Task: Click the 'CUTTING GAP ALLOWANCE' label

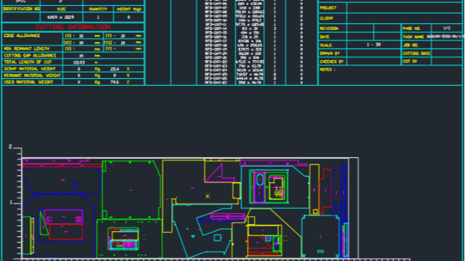Action: (x=30, y=55)
